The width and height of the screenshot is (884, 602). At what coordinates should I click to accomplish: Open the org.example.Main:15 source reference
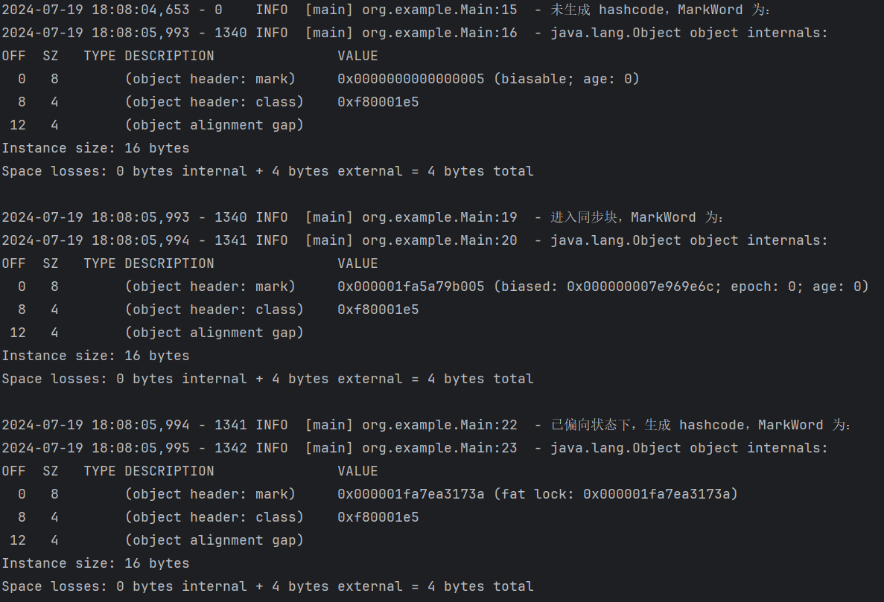click(x=439, y=10)
